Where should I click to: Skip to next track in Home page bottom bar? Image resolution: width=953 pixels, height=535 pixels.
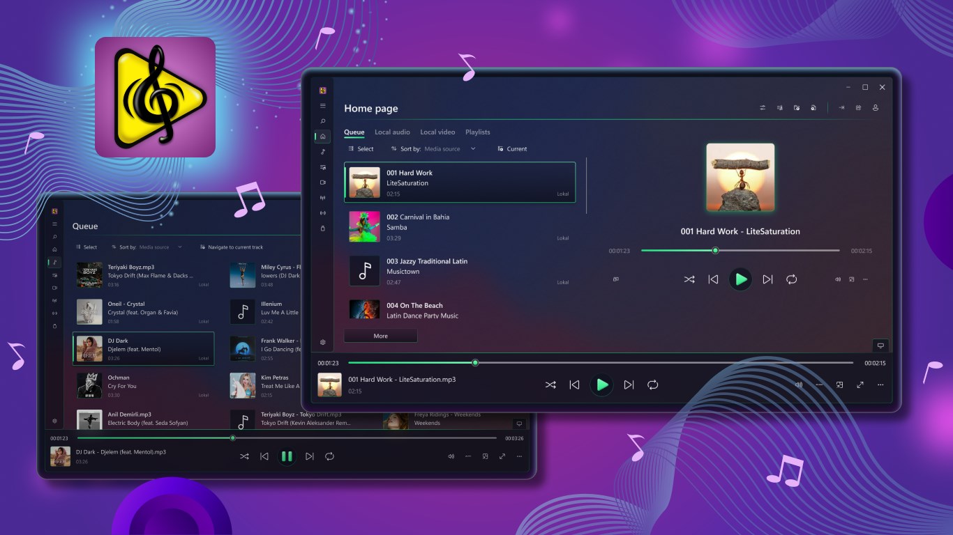629,385
